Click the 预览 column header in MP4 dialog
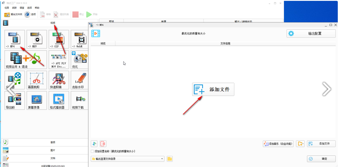338x167 pixels. (x=103, y=43)
